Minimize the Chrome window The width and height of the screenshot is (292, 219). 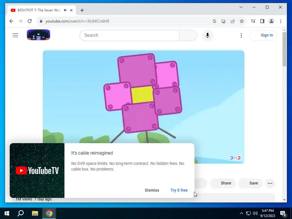[x=254, y=7]
